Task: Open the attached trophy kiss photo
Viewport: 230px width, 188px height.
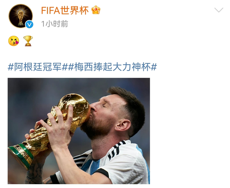Action: coord(79,131)
